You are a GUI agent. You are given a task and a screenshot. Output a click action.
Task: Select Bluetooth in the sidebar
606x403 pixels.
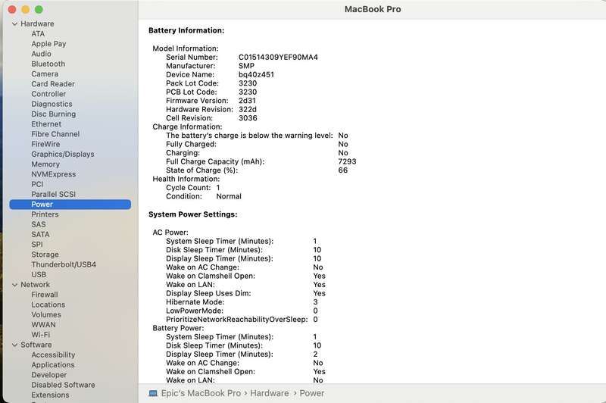48,64
